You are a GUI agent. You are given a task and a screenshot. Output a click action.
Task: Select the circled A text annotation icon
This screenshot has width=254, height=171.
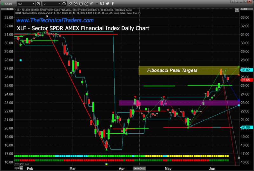tap(86, 4)
